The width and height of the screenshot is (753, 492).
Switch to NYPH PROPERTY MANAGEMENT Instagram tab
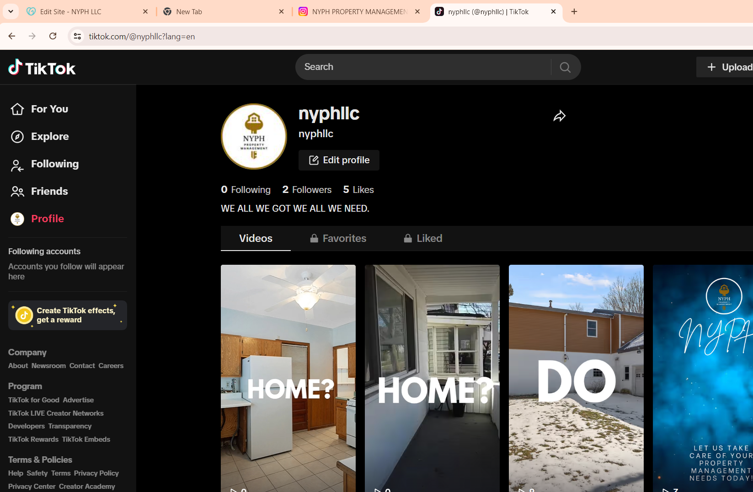[359, 11]
